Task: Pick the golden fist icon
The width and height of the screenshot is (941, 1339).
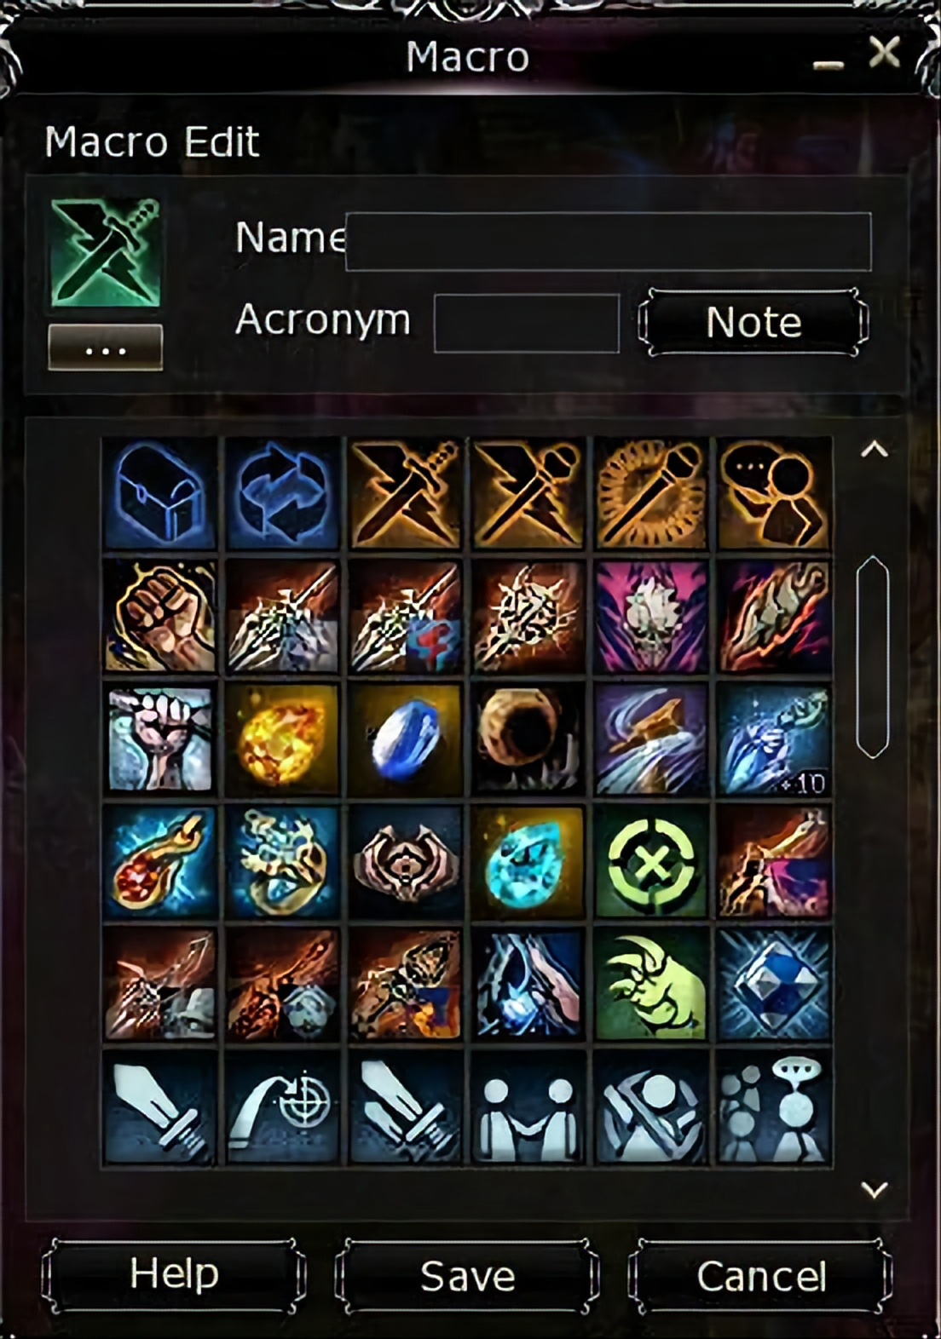Action: tap(159, 616)
